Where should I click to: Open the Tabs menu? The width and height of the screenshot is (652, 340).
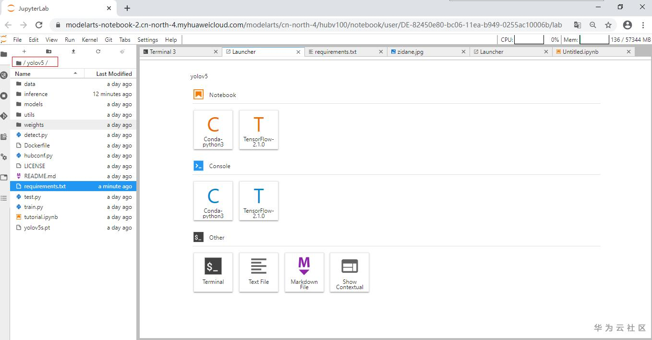(125, 40)
